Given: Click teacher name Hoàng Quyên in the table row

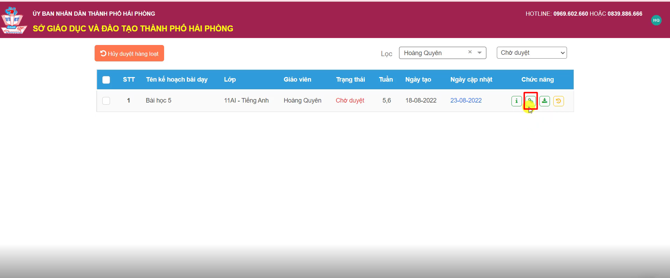Looking at the screenshot, I should click(x=302, y=100).
